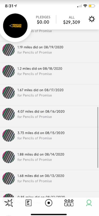The image size is (99, 216).
Task: Open the 3.73 miles on 08/15/2020 entry
Action: (49, 138)
